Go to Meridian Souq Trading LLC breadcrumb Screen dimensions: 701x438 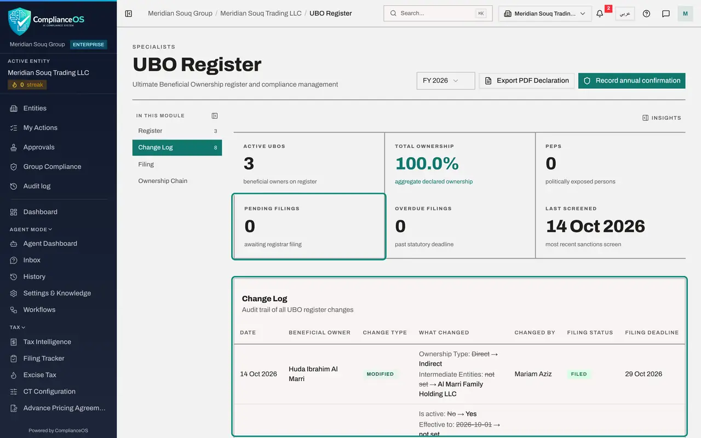click(261, 13)
